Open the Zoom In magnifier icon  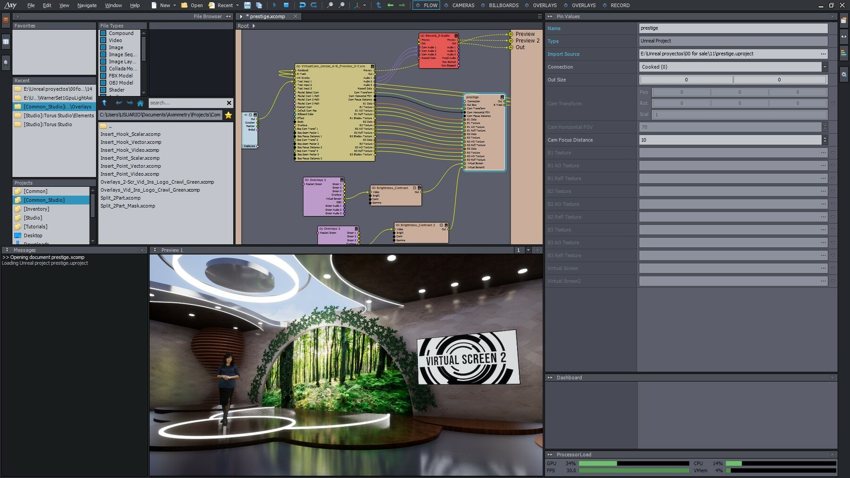(x=330, y=5)
